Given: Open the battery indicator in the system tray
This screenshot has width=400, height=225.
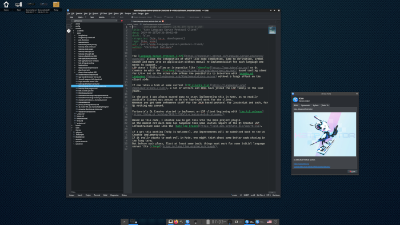Looking at the screenshot, I should pyautogui.click(x=208, y=222).
